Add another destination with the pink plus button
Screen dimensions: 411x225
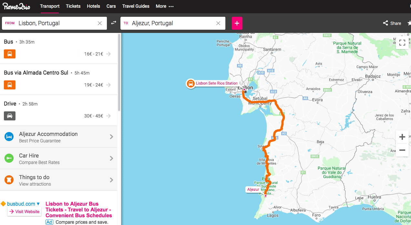pyautogui.click(x=237, y=23)
